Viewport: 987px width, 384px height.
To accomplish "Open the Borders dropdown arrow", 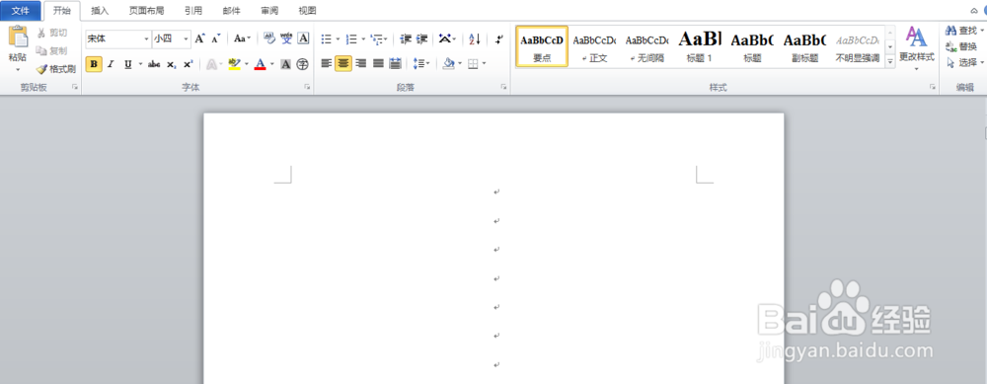I will [484, 63].
